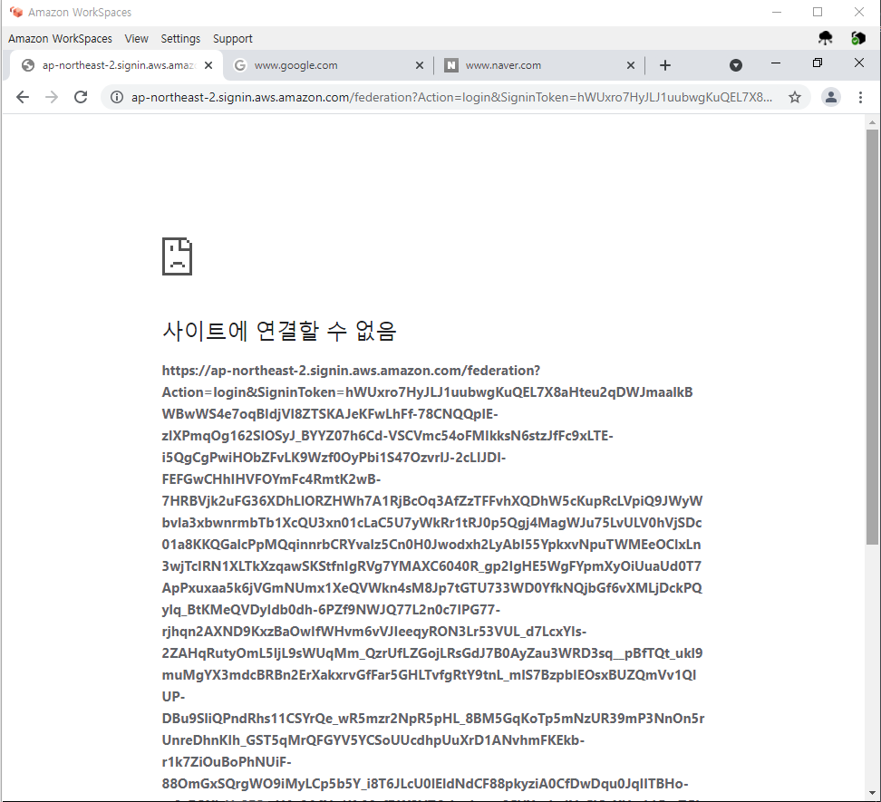Click the address bar URL
This screenshot has height=802, width=881.
coord(451,97)
